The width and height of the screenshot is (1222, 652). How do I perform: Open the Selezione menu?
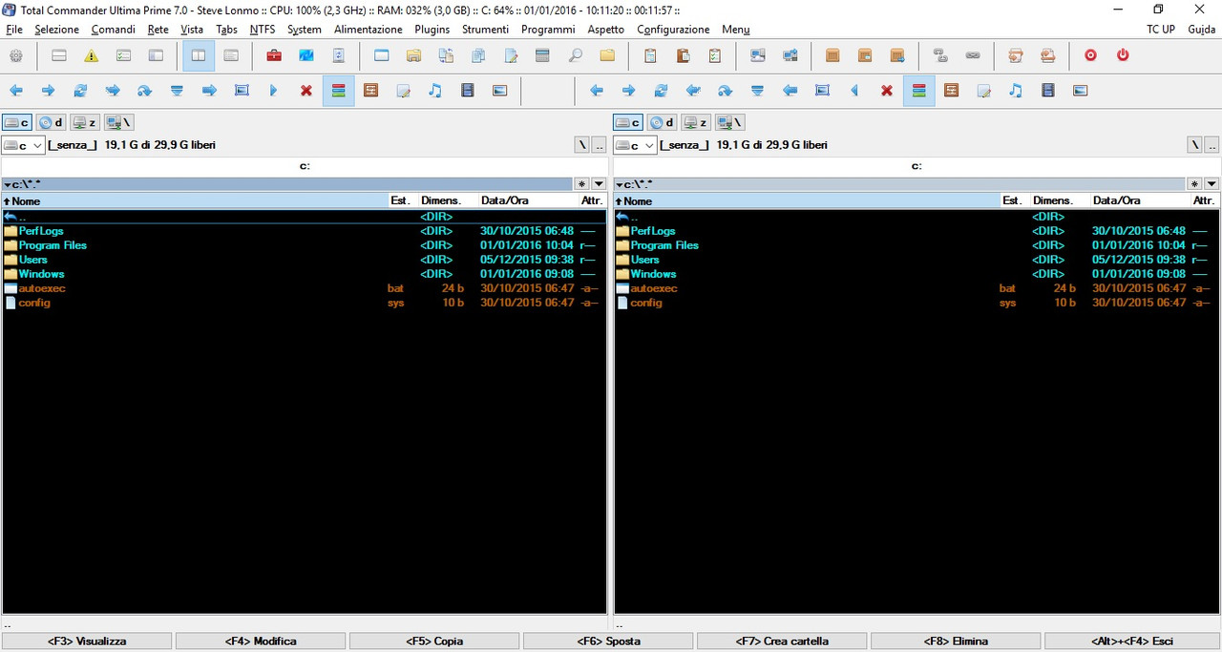click(x=56, y=30)
